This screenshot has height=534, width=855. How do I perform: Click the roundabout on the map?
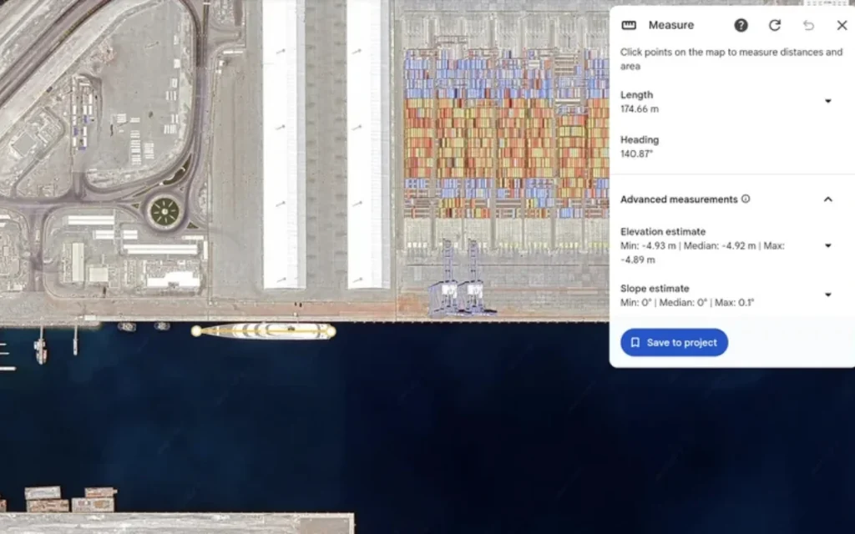(164, 211)
